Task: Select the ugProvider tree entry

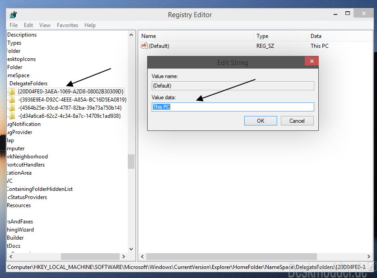Action: 19,132
